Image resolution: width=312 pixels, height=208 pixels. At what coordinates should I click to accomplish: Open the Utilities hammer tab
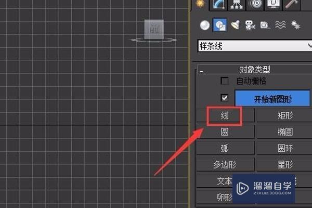tap(291, 4)
